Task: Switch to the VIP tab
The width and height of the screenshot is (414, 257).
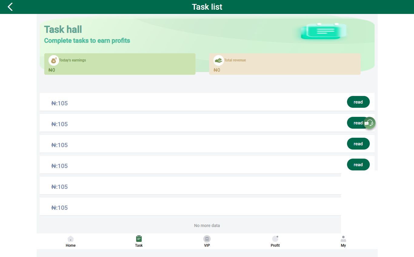Action: (207, 241)
